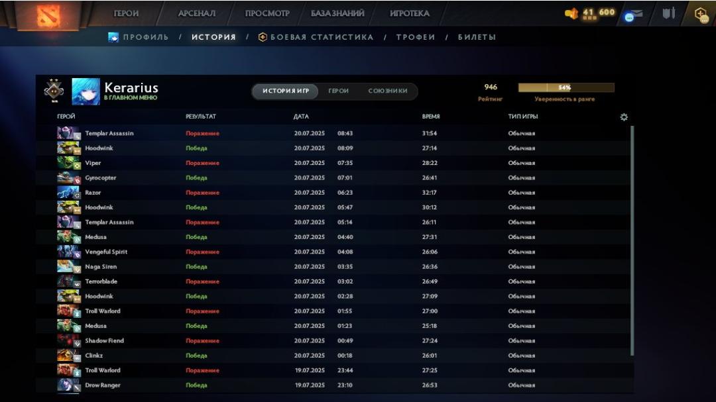Viewport: 716px width, 402px height.
Task: Click the profile icon next to ПРОФИЛЬ
Action: click(x=113, y=37)
